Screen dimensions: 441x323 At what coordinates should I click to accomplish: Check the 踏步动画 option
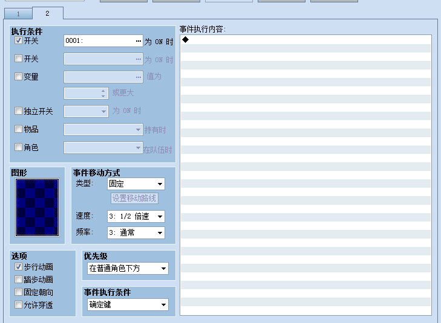pyautogui.click(x=18, y=279)
